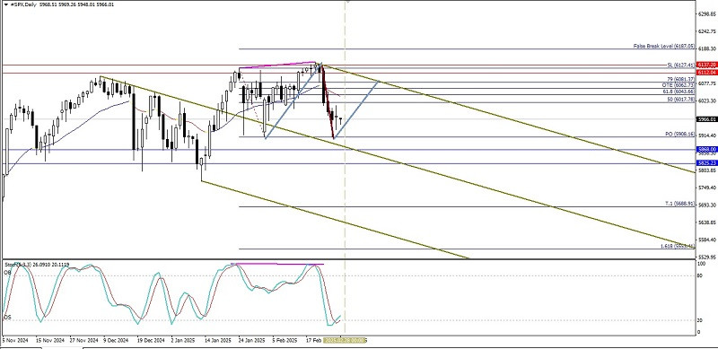The image size is (718, 349).
Task: Click the 5 Nov 2024 date label
Action: point(14,341)
